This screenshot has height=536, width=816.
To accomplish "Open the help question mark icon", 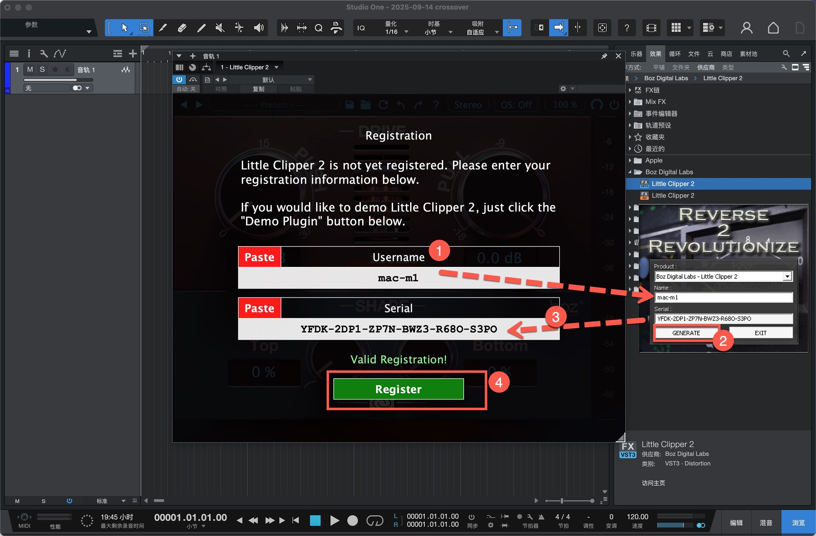I will (626, 28).
